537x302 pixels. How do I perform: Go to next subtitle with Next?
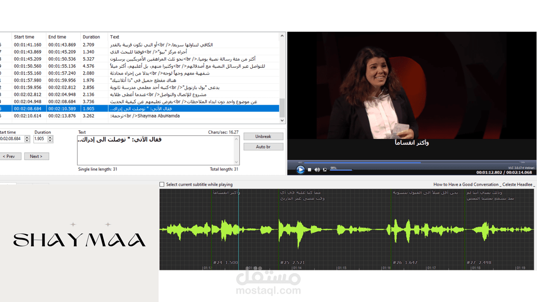tap(36, 156)
